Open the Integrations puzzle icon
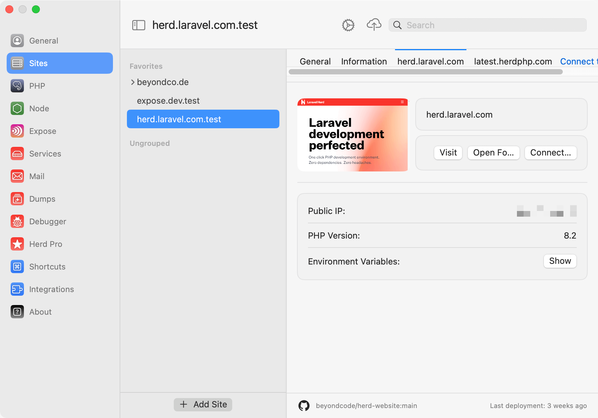 click(x=17, y=289)
